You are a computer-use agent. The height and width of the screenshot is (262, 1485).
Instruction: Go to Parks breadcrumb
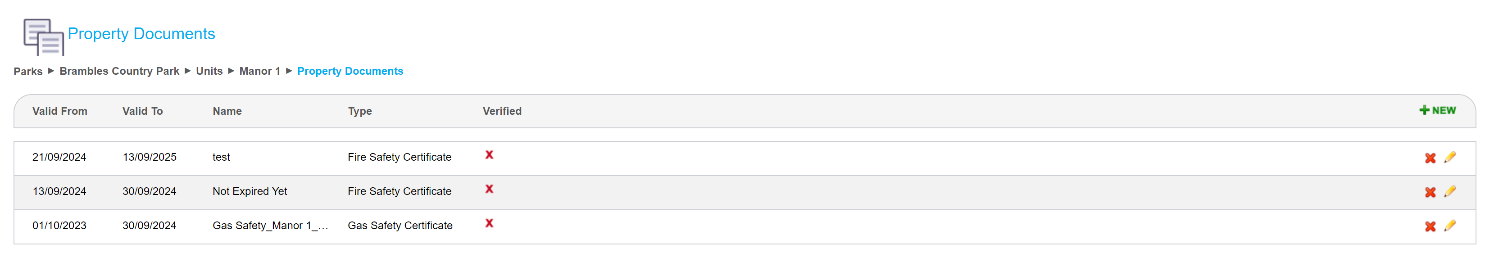28,72
